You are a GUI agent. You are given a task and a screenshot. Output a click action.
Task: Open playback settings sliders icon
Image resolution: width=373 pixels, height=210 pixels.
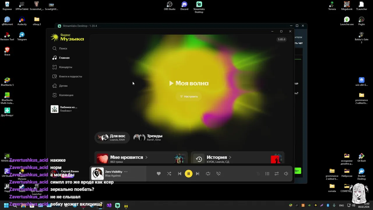coord(277,174)
